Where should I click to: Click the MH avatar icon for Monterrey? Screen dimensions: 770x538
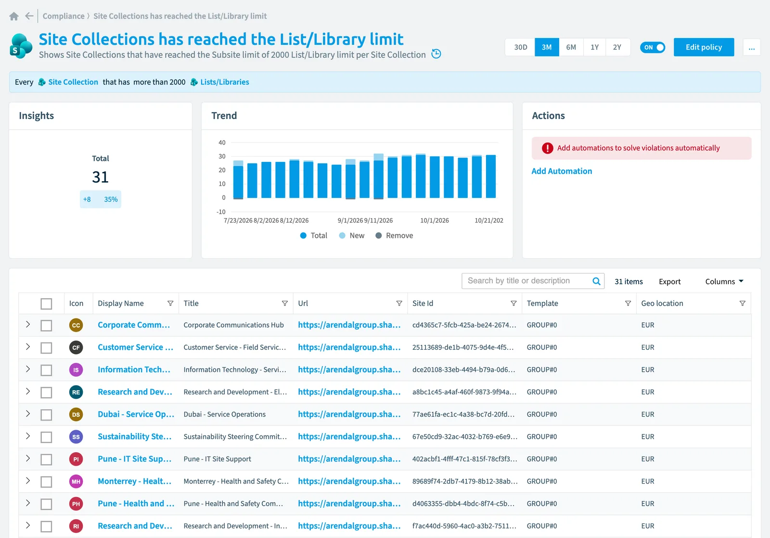[x=76, y=481]
